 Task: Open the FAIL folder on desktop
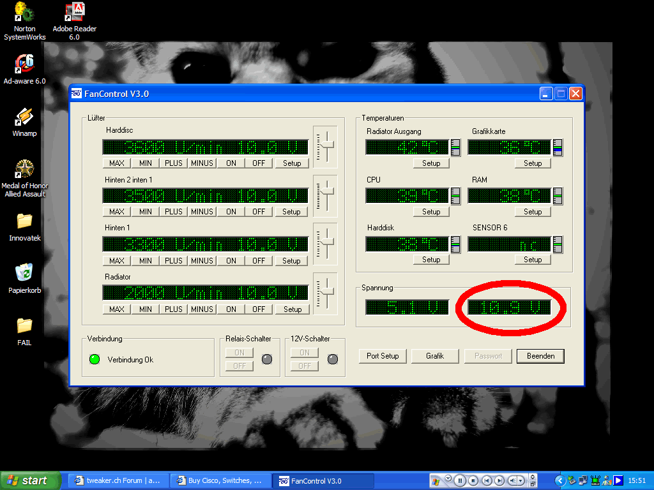[x=24, y=325]
